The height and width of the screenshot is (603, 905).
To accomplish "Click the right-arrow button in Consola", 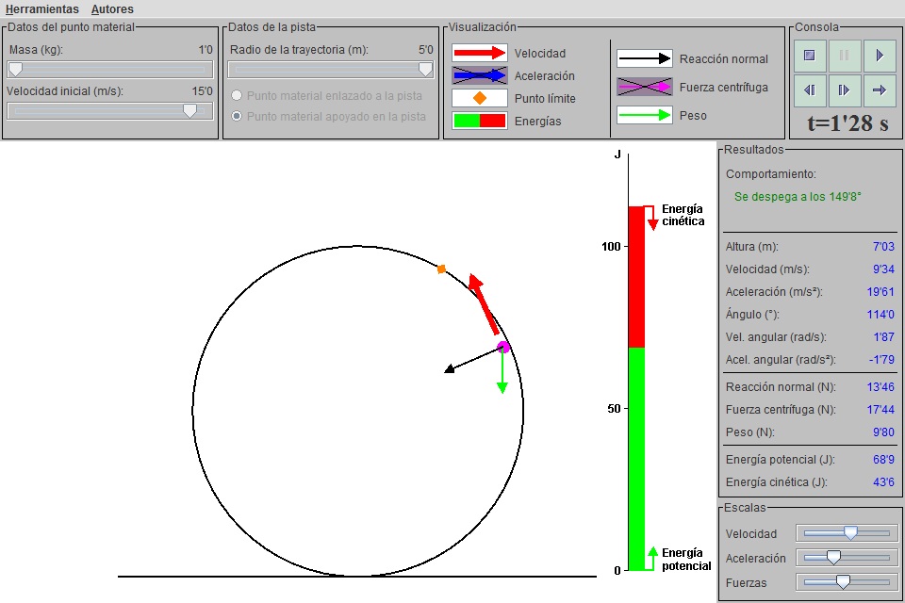I will pyautogui.click(x=879, y=90).
